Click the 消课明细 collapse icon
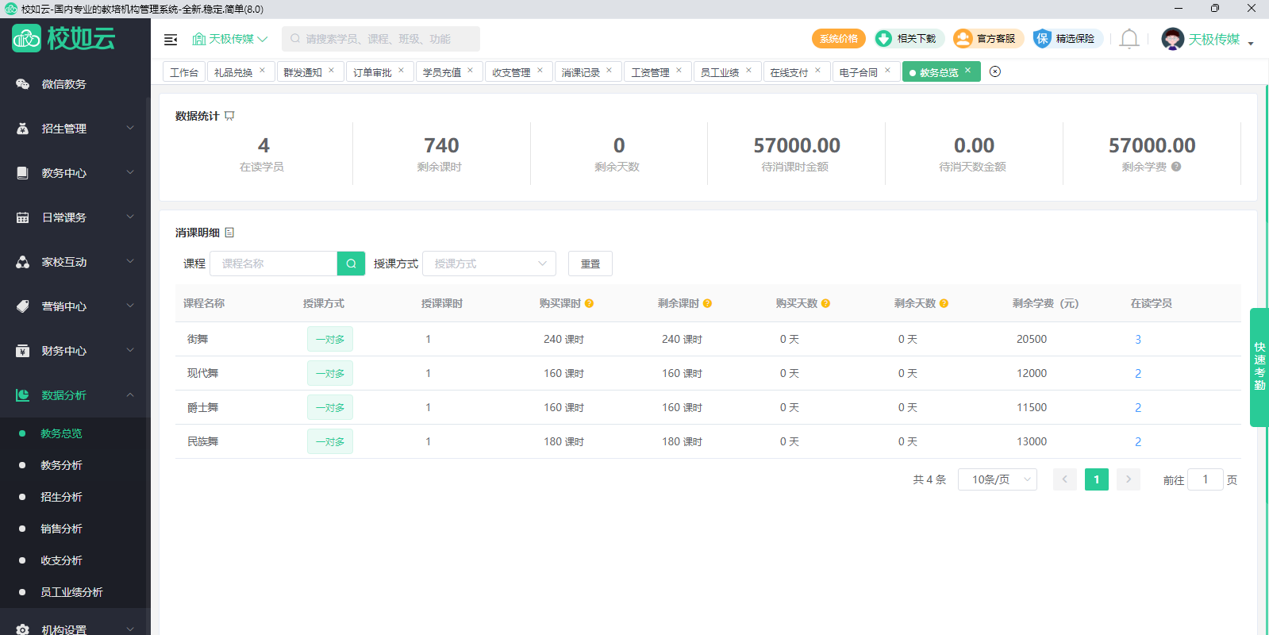 coord(229,233)
